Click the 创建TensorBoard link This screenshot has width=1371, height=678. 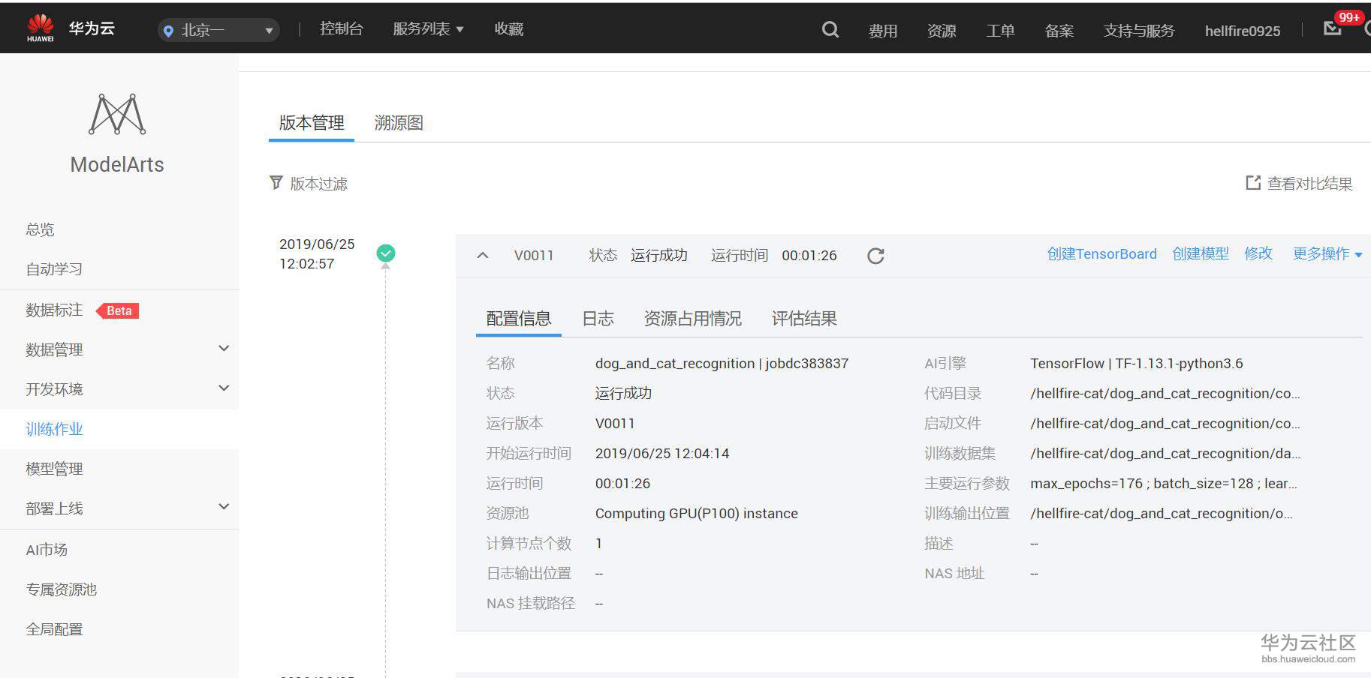pyautogui.click(x=1102, y=253)
